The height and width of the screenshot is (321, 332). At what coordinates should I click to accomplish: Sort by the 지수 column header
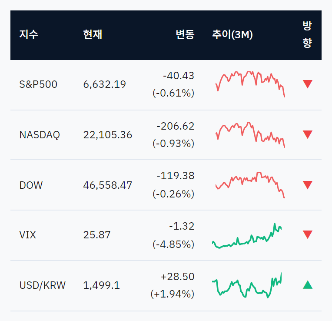[29, 34]
